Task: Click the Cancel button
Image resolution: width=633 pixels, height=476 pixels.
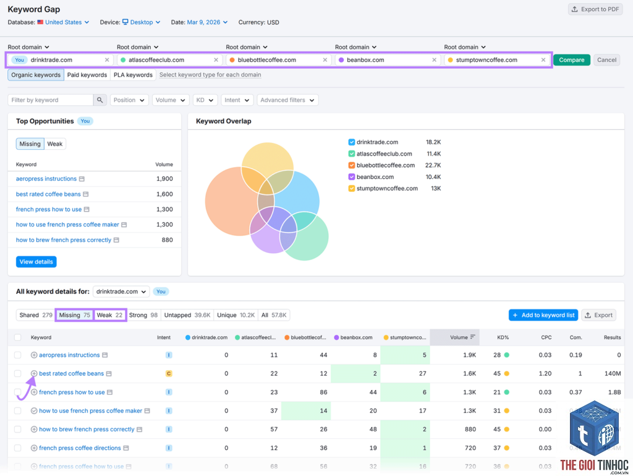Action: tap(607, 60)
